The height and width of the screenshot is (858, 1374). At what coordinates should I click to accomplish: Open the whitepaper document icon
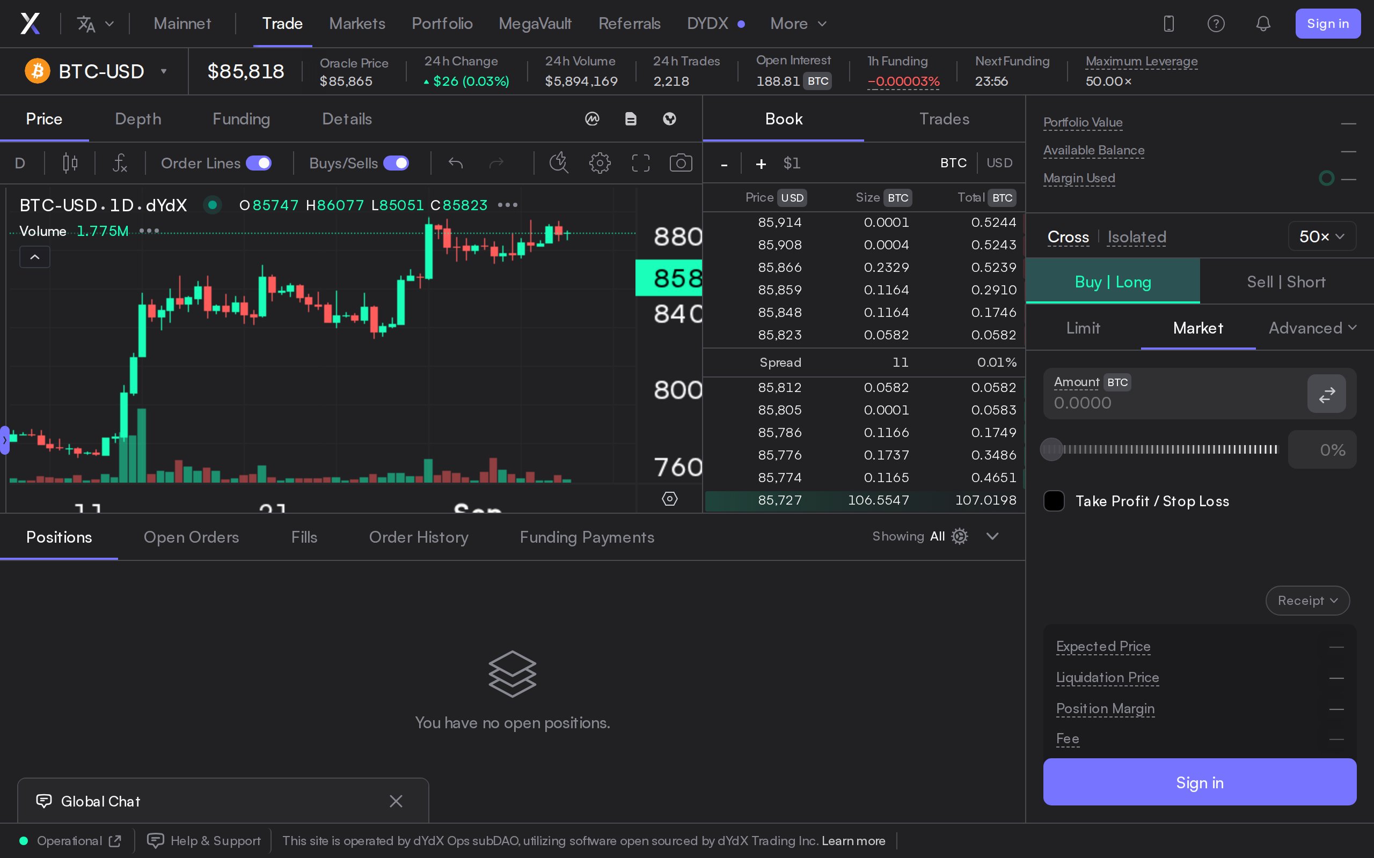point(631,119)
